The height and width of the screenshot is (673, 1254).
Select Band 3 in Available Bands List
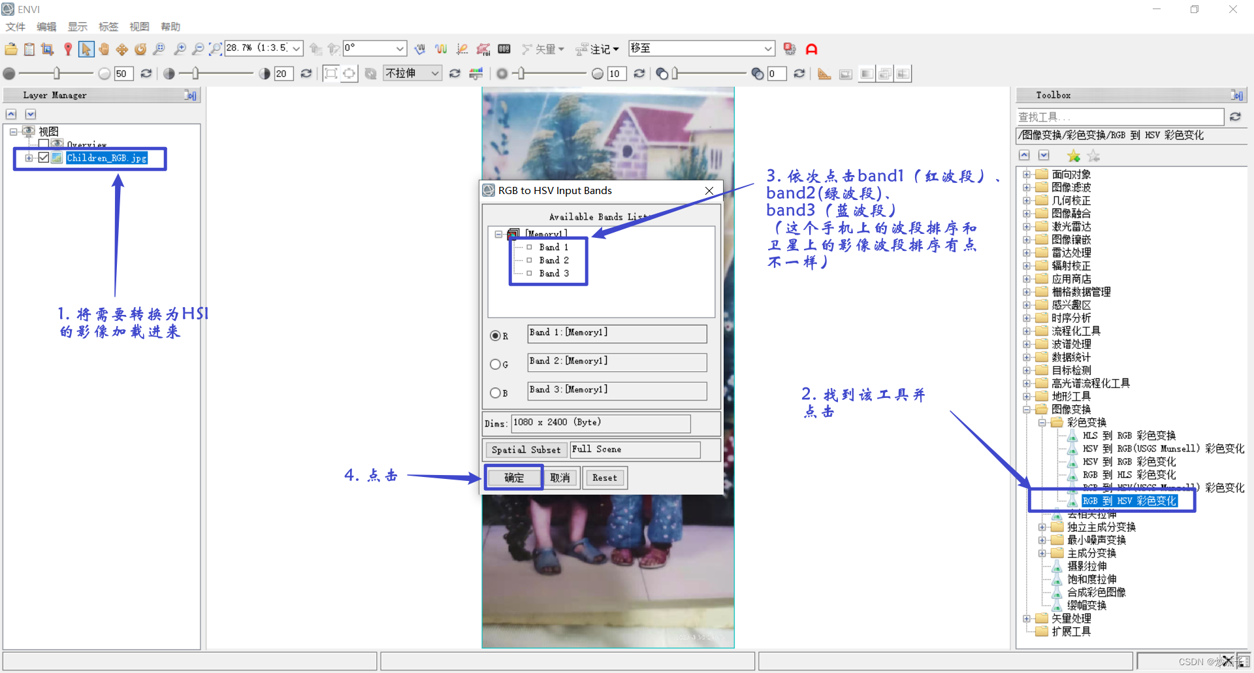click(554, 274)
